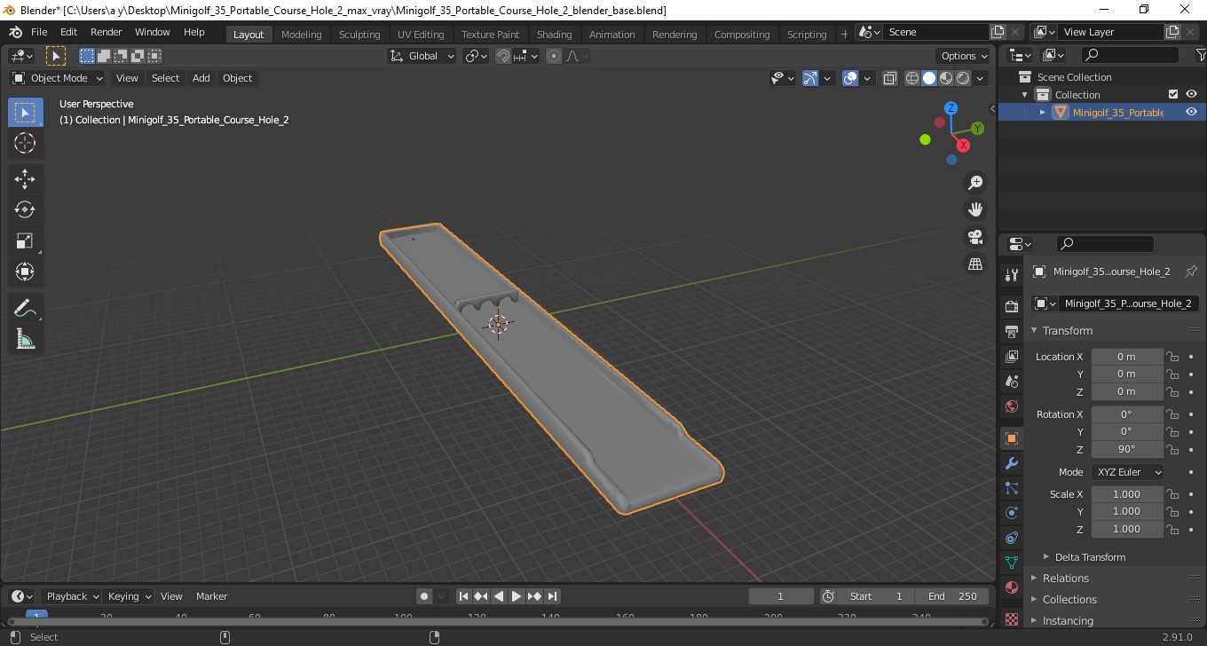Open the viewport Add menu
This screenshot has width=1207, height=646.
click(201, 78)
